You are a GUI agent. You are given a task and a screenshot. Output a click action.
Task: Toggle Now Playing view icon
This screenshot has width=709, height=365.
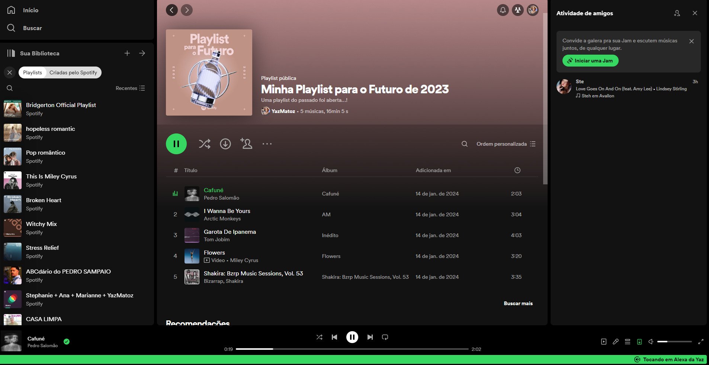click(x=604, y=342)
